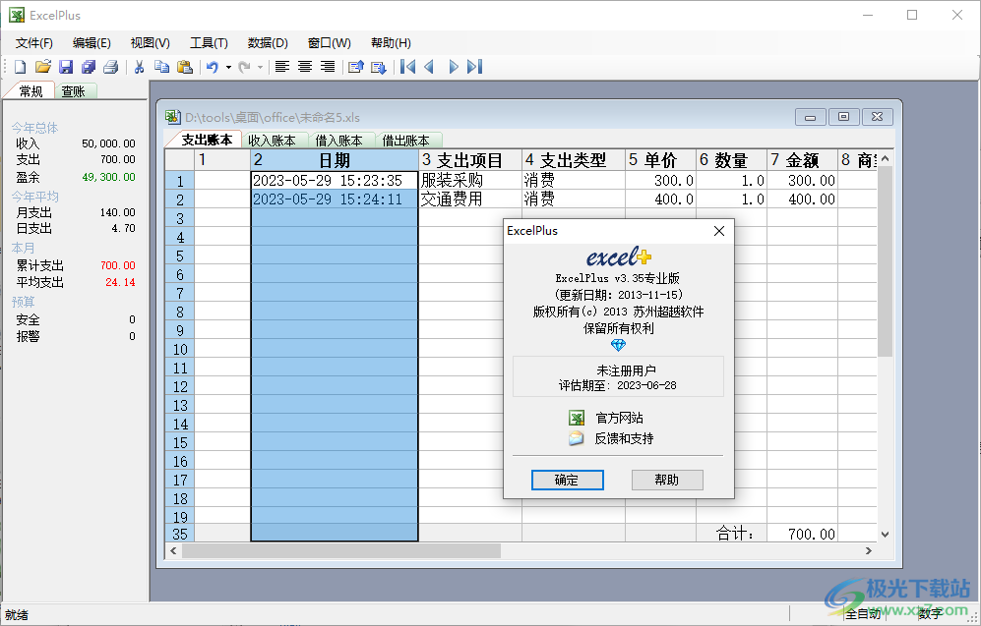Click the New file icon in toolbar
The image size is (981, 626).
(20, 67)
